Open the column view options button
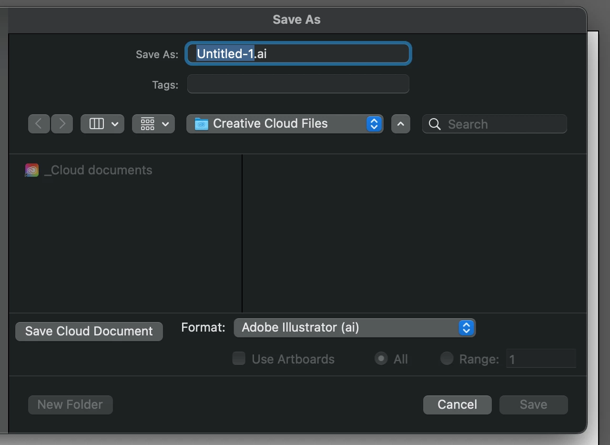Screen dimensions: 610x445 click(x=102, y=124)
